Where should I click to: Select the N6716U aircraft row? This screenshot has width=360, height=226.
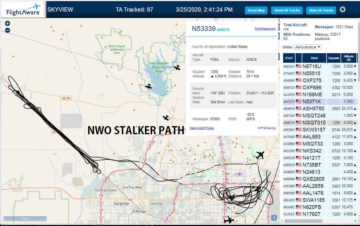point(320,66)
